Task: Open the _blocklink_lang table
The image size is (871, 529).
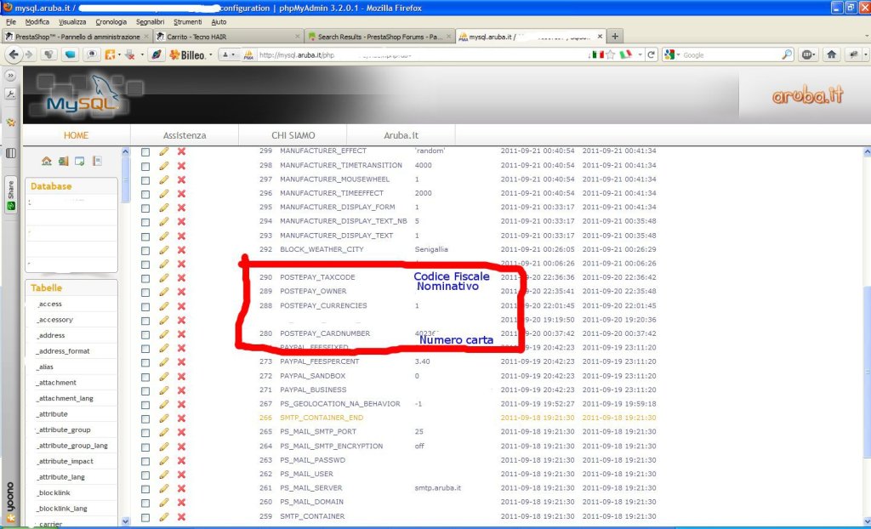Action: pos(62,509)
